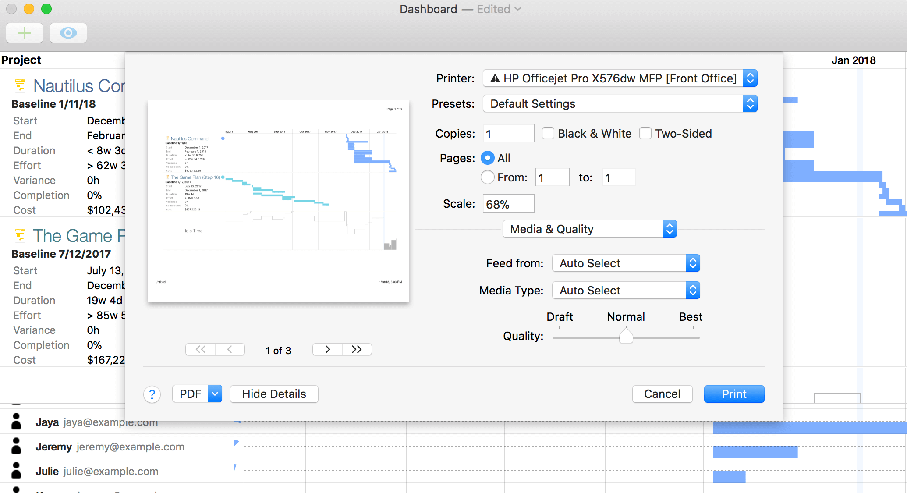Click the Baseline 7/12/2017 label
This screenshot has width=907, height=493.
(61, 254)
